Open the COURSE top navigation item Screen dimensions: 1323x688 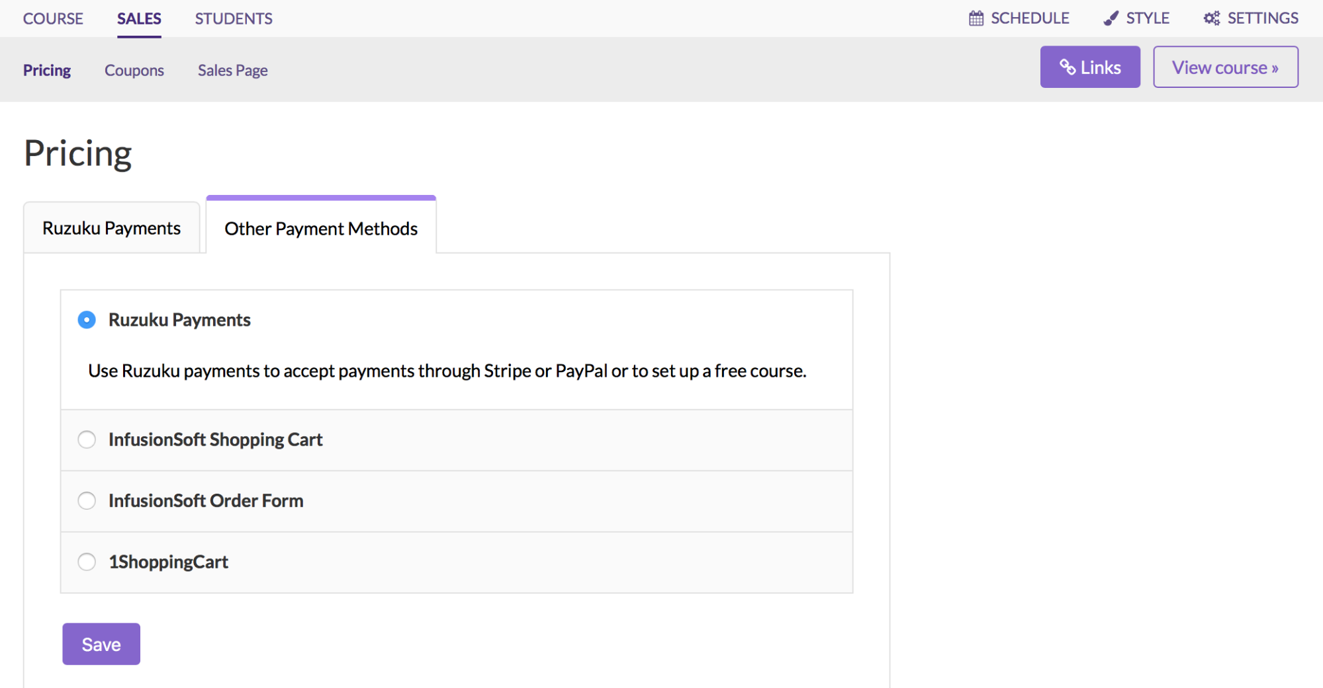tap(53, 19)
